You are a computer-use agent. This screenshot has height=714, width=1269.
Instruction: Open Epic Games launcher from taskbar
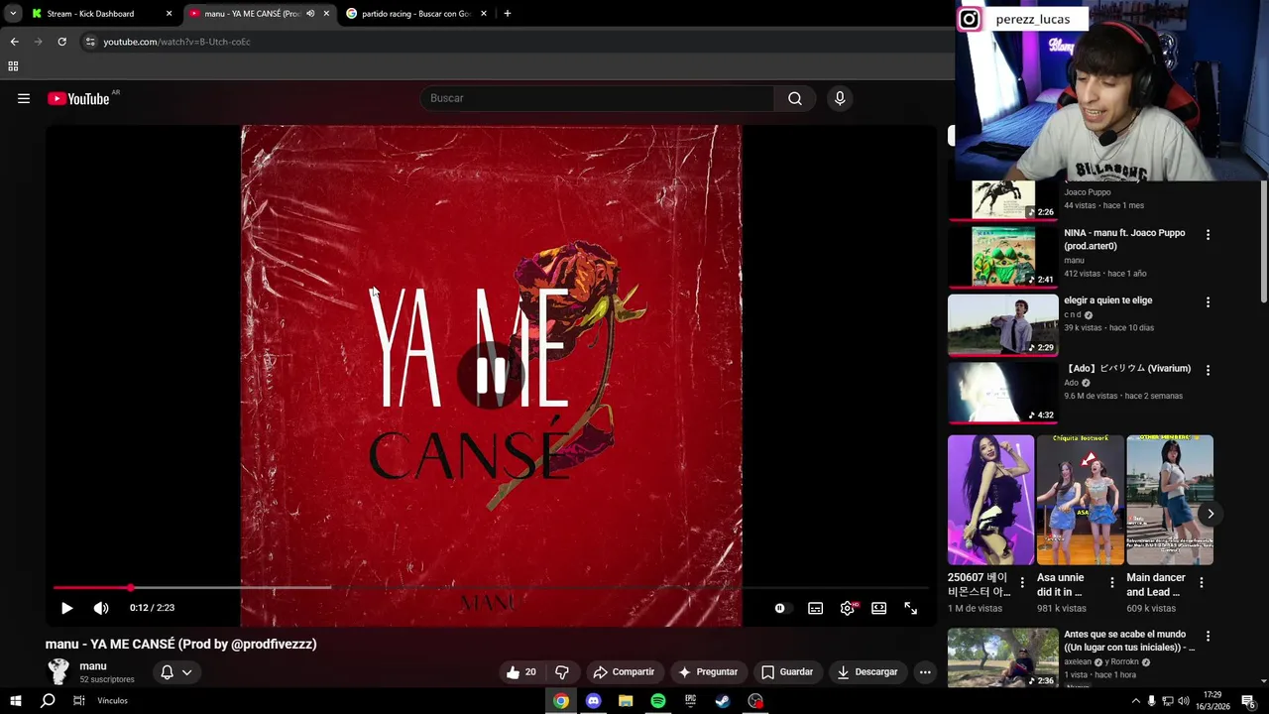coord(690,701)
